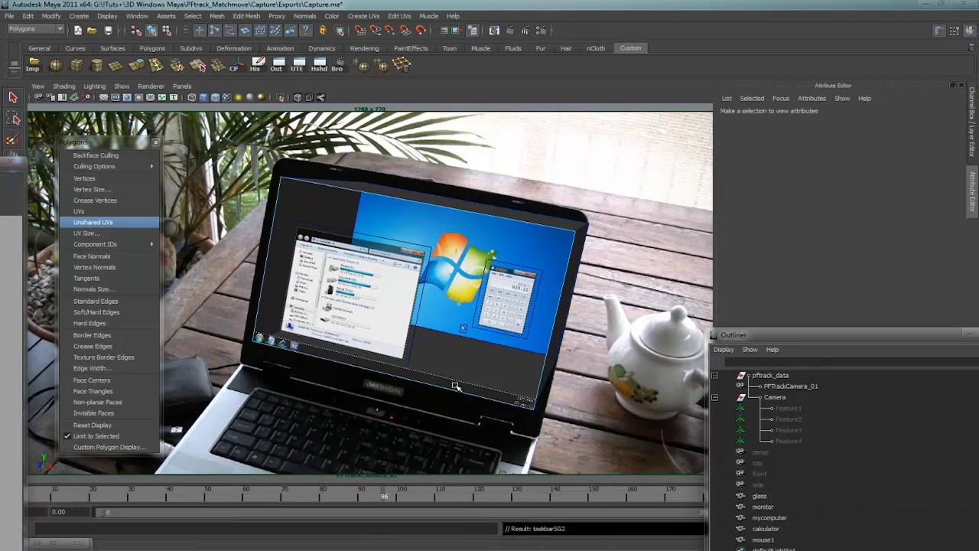The image size is (979, 551).
Task: Select calculator in the Outliner
Action: (x=765, y=529)
